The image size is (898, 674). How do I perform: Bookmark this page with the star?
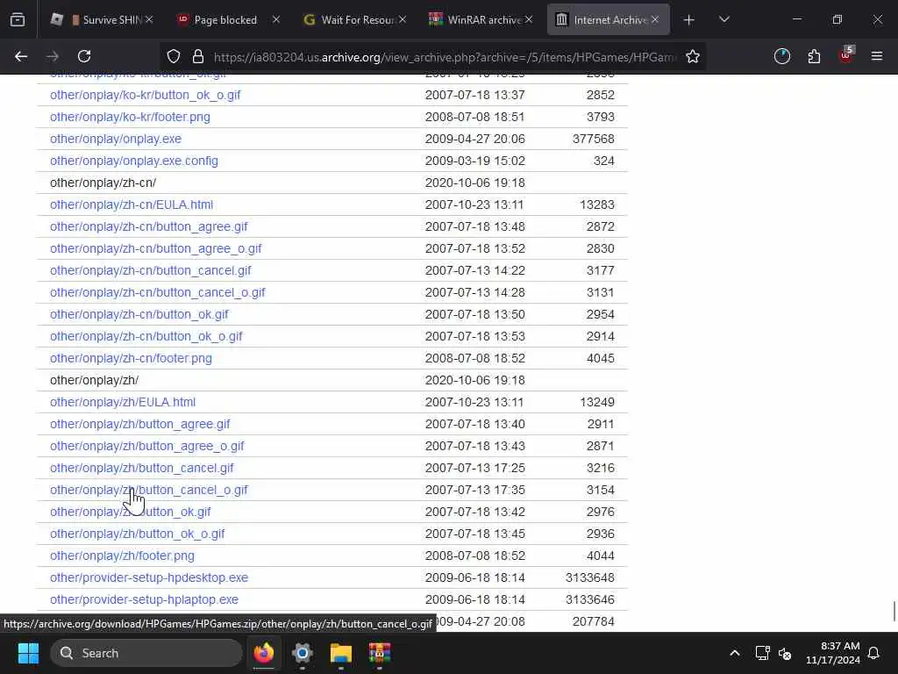tap(693, 56)
